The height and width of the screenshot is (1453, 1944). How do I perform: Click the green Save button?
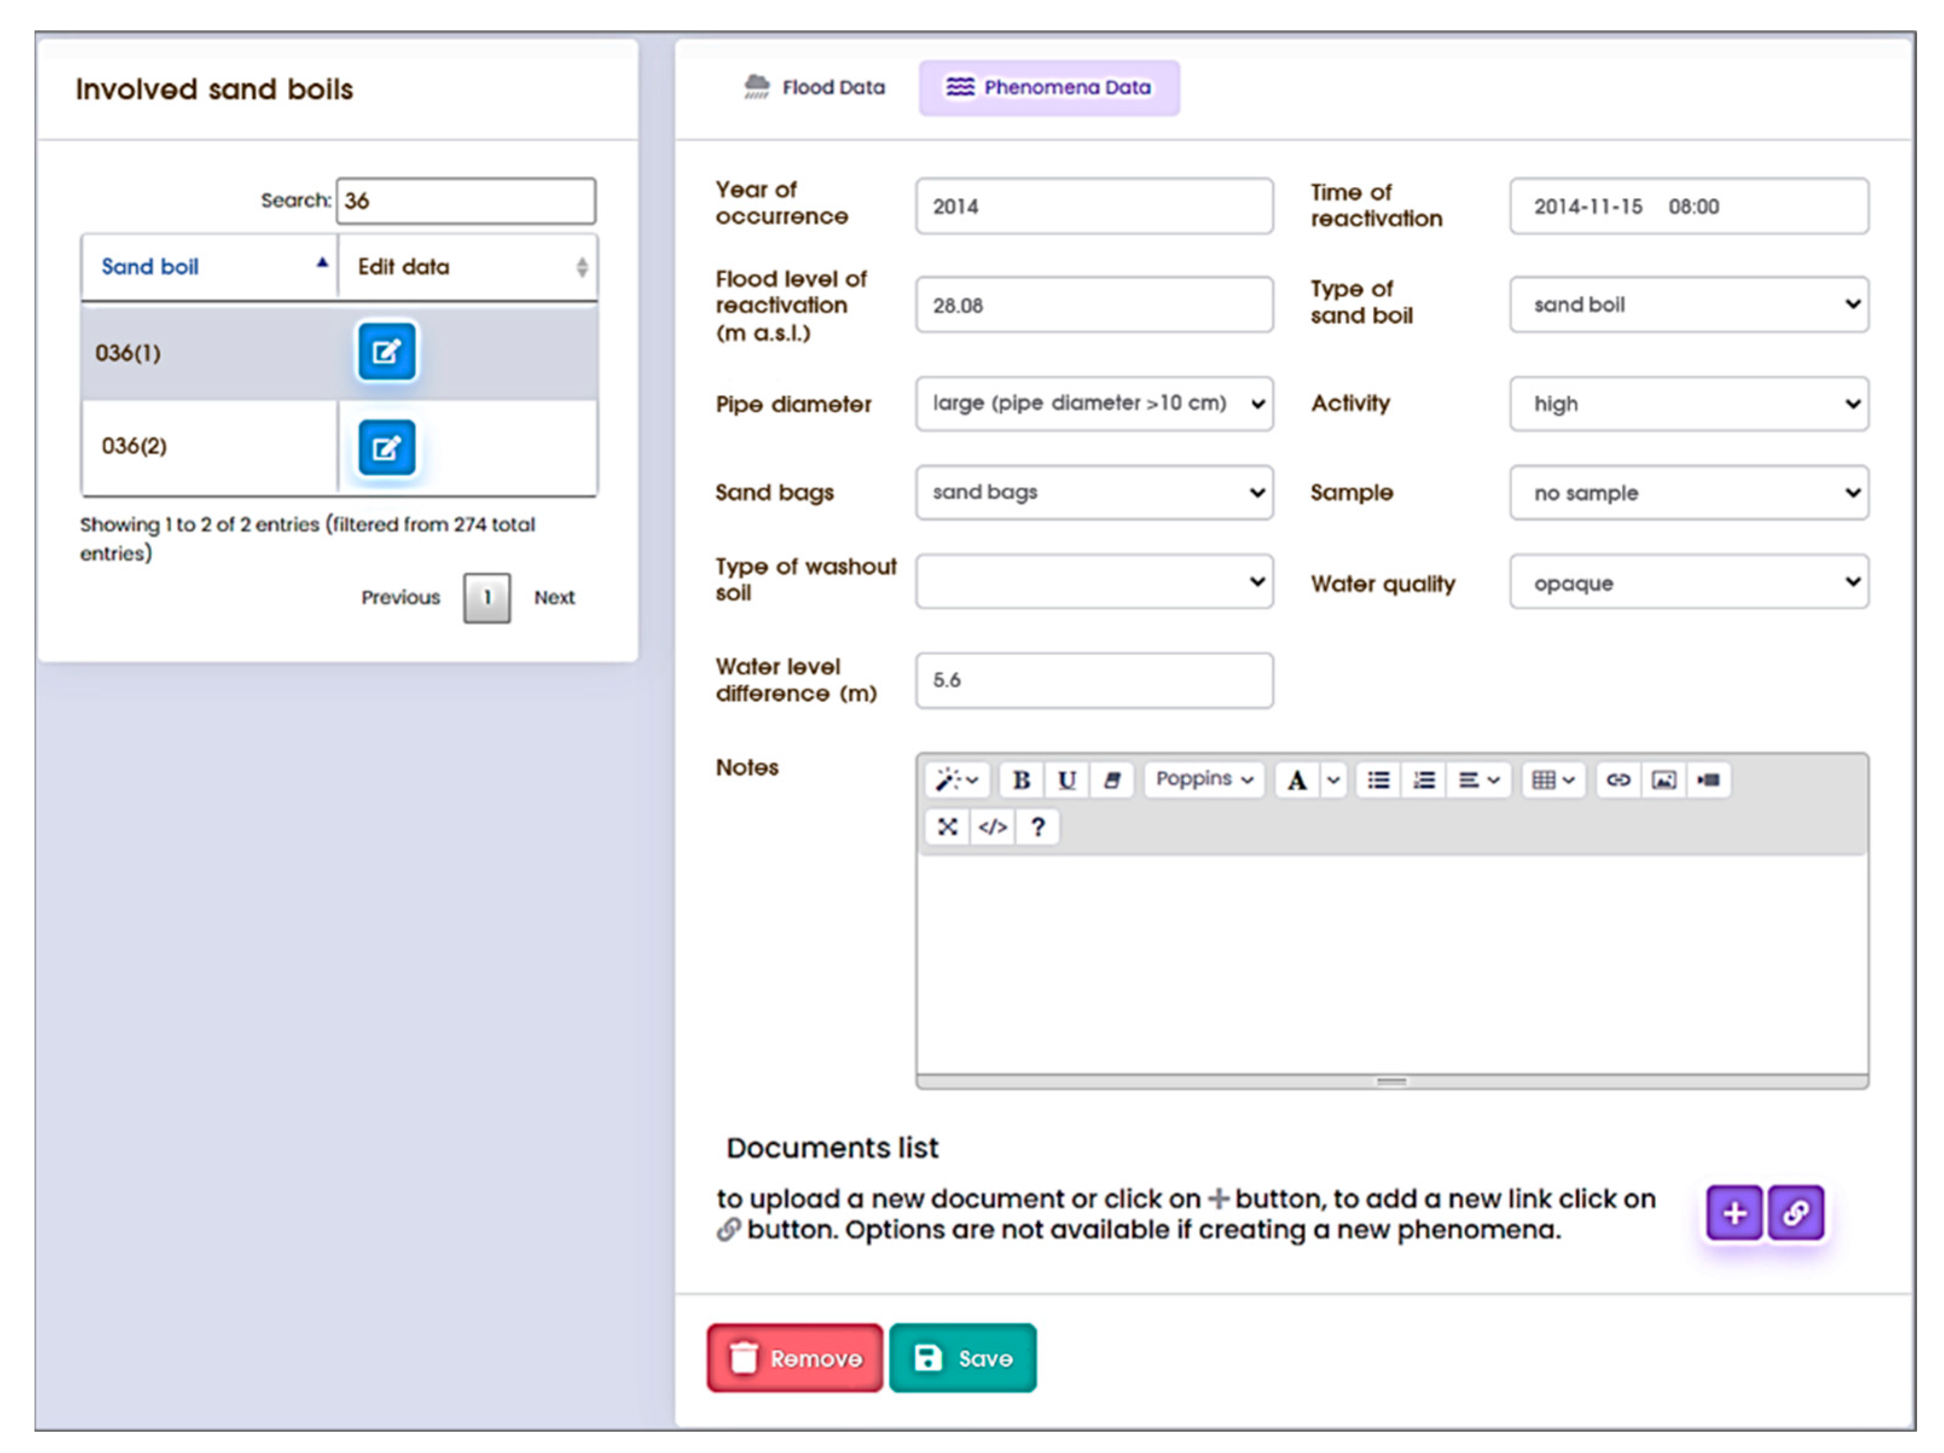click(962, 1358)
